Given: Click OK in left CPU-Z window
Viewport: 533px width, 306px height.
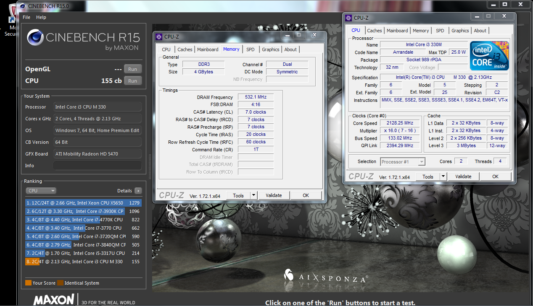Looking at the screenshot, I should 306,195.
